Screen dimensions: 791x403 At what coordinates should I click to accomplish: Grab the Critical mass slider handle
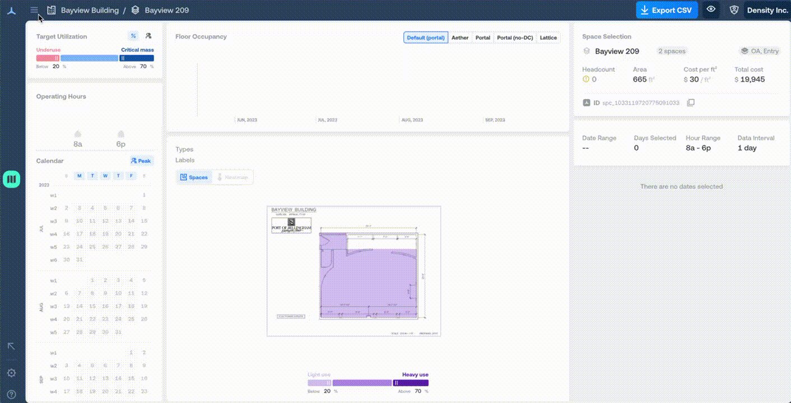pos(123,58)
